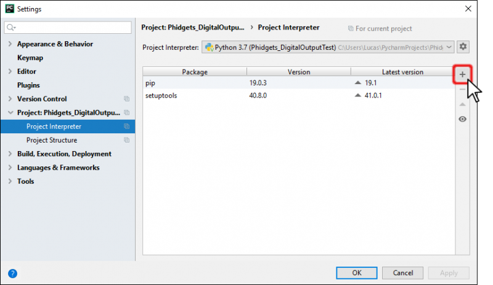Expand the Tools section
This screenshot has width=493, height=285.
[x=10, y=181]
